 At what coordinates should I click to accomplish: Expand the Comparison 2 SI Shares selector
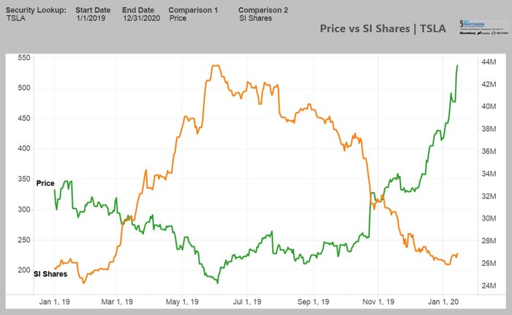(255, 18)
